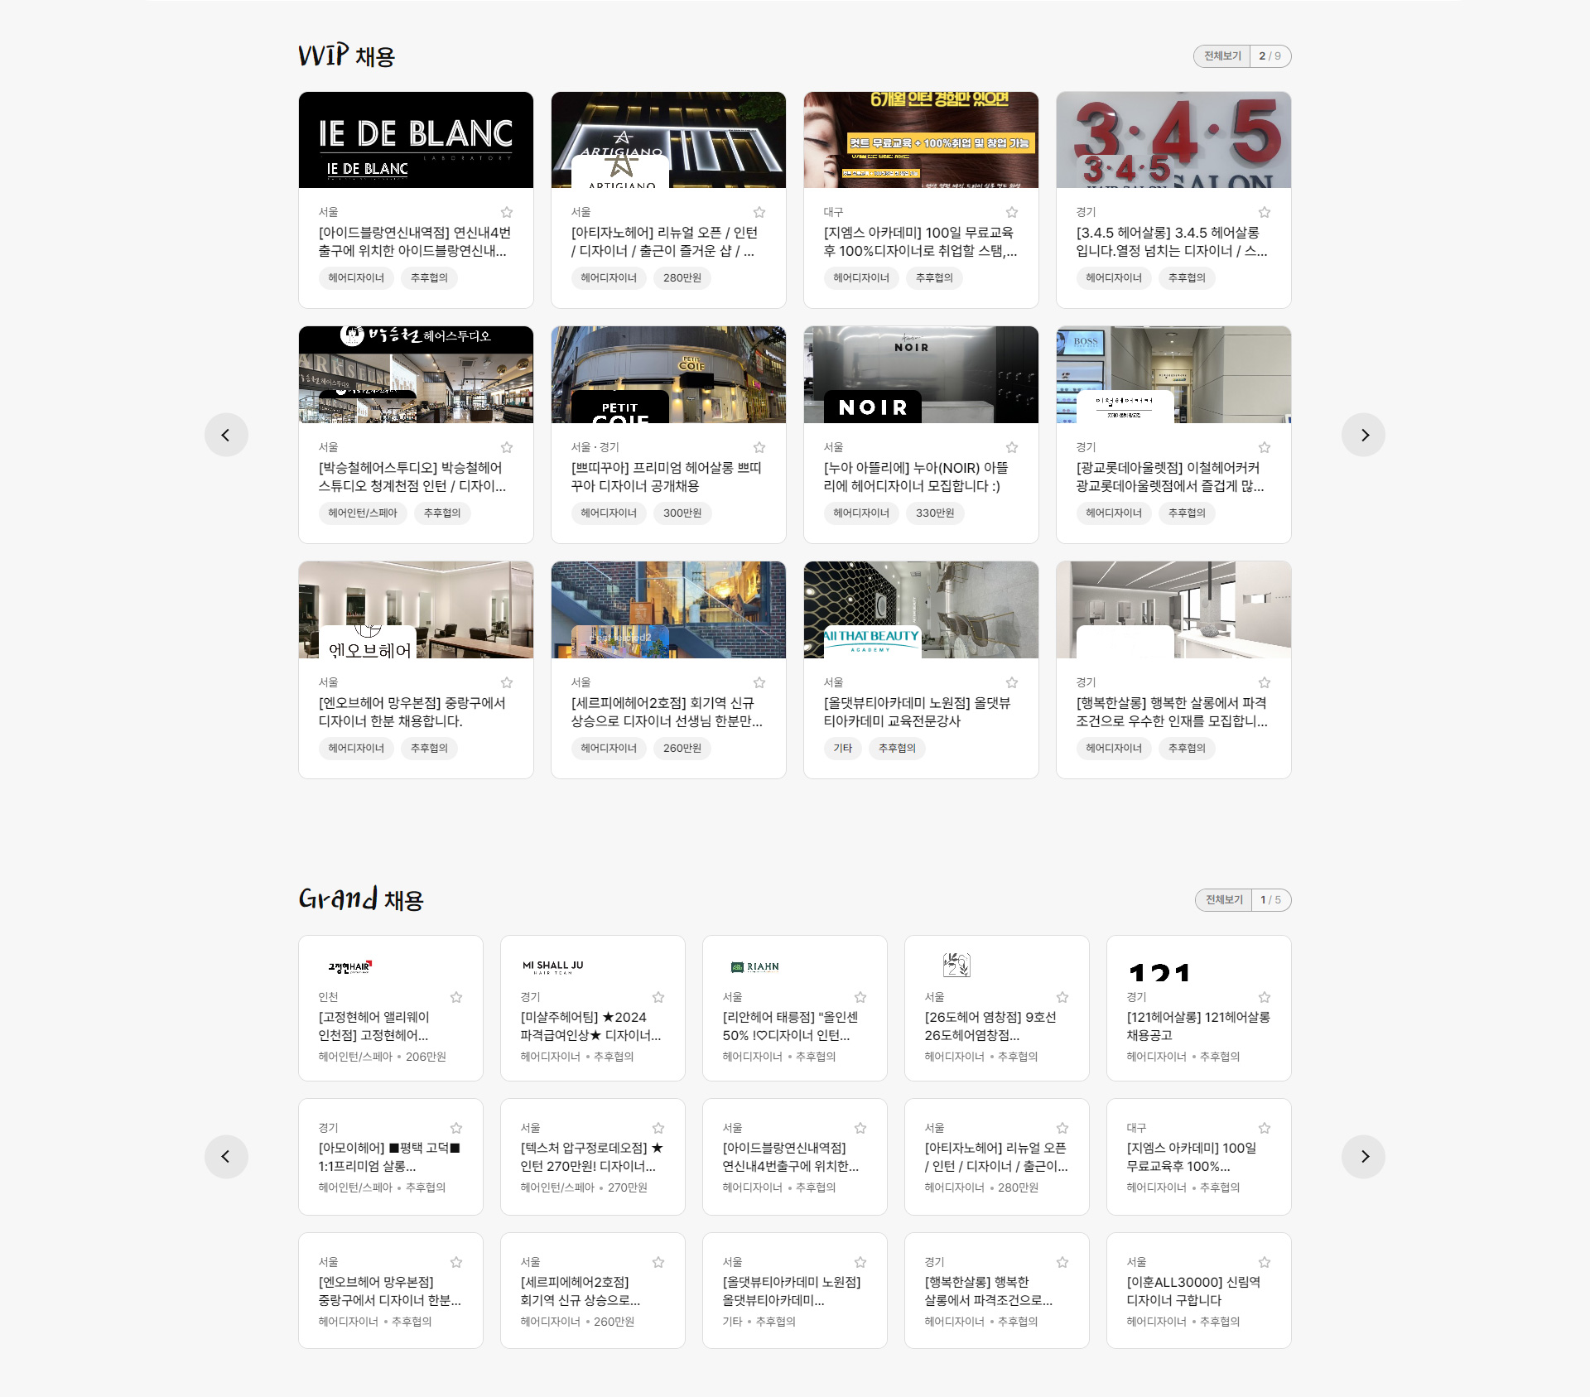This screenshot has width=1590, height=1397.
Task: Star icon on Grand 지엠스 아카데미 card
Action: (1265, 1128)
